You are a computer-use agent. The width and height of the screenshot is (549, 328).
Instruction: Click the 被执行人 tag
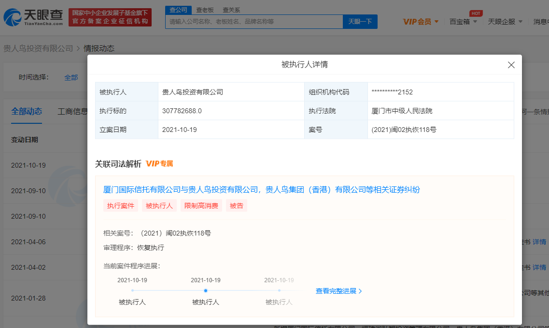(159, 206)
